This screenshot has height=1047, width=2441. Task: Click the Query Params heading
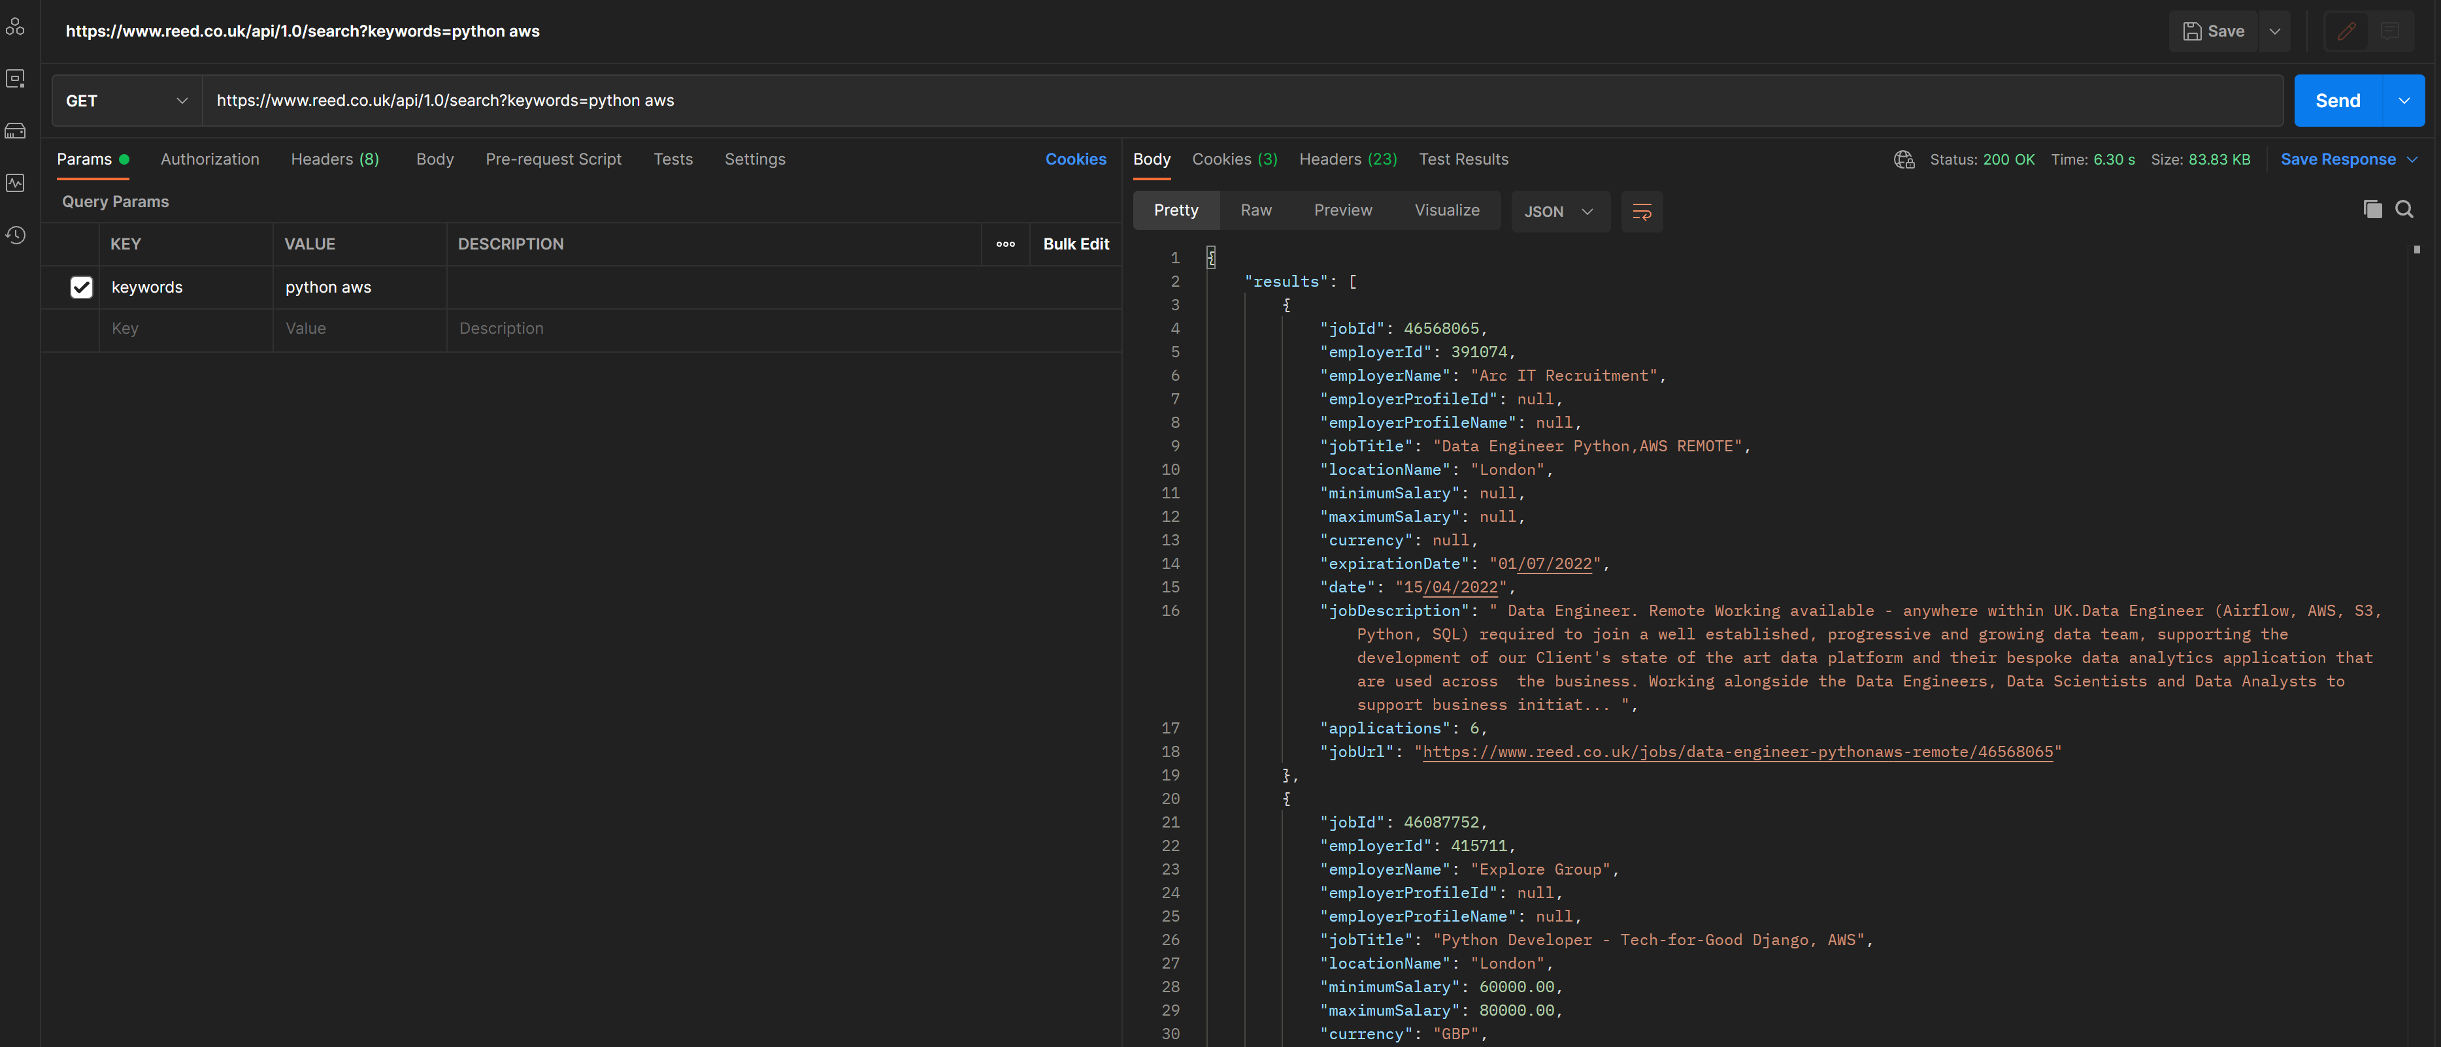(x=114, y=202)
